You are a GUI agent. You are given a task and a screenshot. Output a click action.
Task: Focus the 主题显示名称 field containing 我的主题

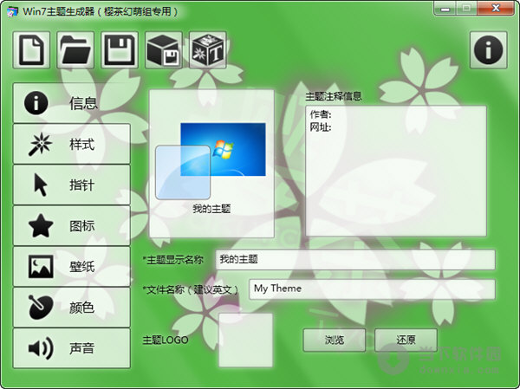(x=355, y=260)
